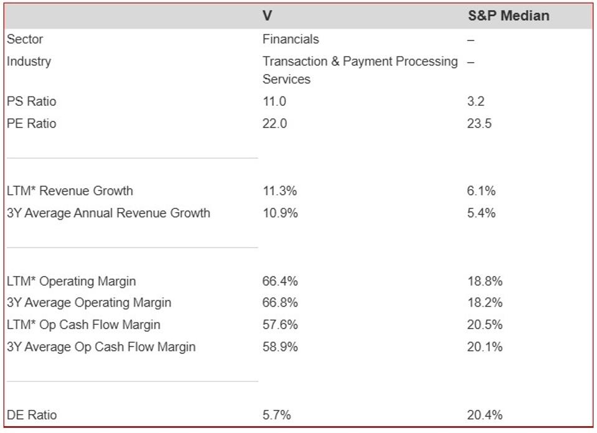Image resolution: width=597 pixels, height=433 pixels.
Task: Click the S&P Median column header
Action: [x=508, y=16]
